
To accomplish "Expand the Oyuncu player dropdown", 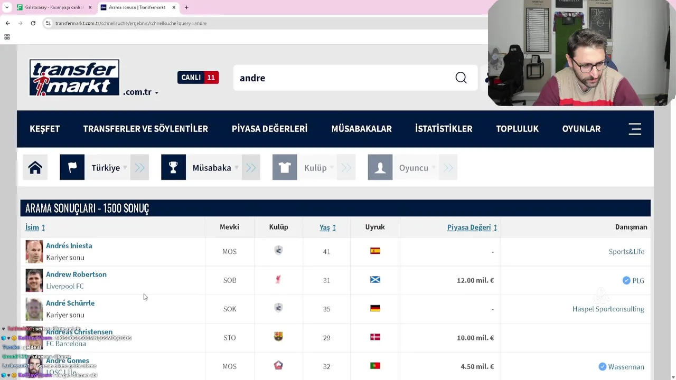I will coord(434,168).
